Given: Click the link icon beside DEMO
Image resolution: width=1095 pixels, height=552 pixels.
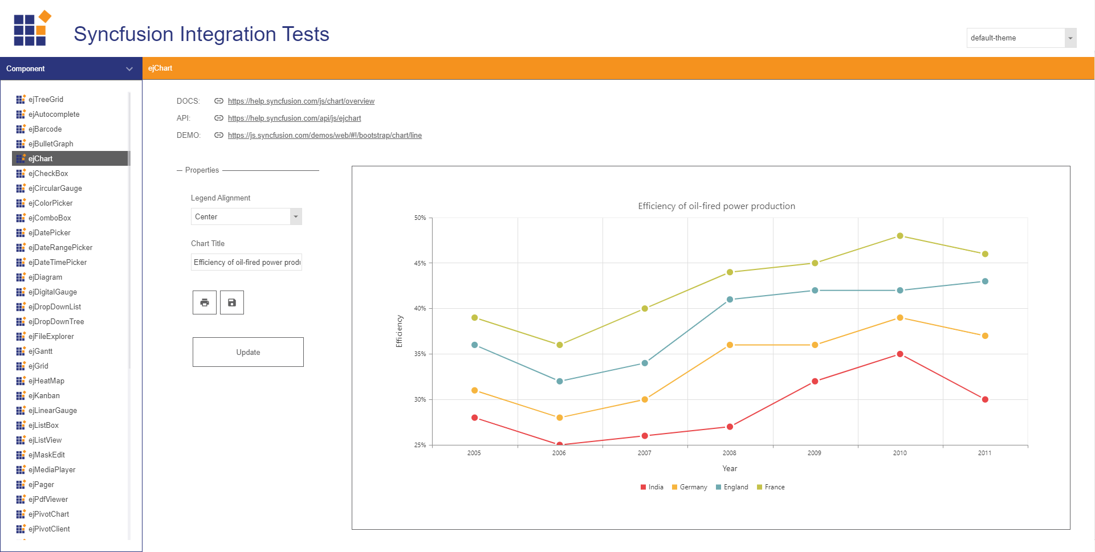Looking at the screenshot, I should [218, 135].
